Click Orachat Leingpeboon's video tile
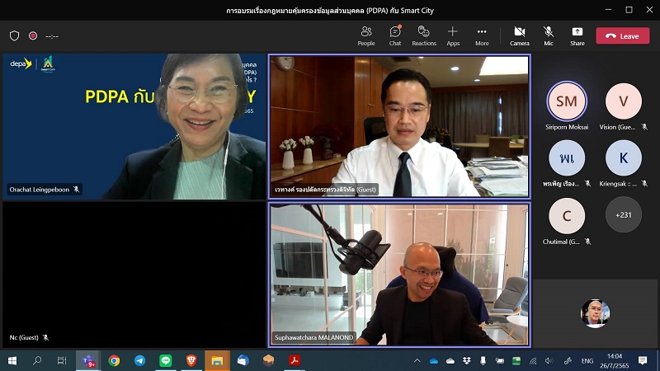Screen dimensions: 660x371 [x=134, y=126]
